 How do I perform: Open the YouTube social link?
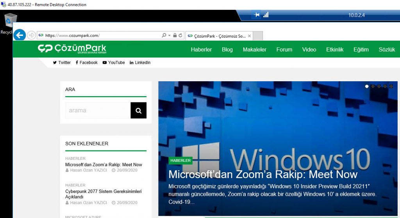[x=114, y=63]
